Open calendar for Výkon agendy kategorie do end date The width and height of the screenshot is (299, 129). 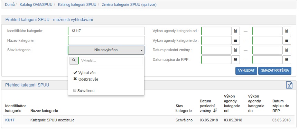[x=287, y=40]
